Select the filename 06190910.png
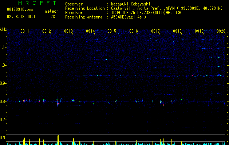 [x=20, y=10]
